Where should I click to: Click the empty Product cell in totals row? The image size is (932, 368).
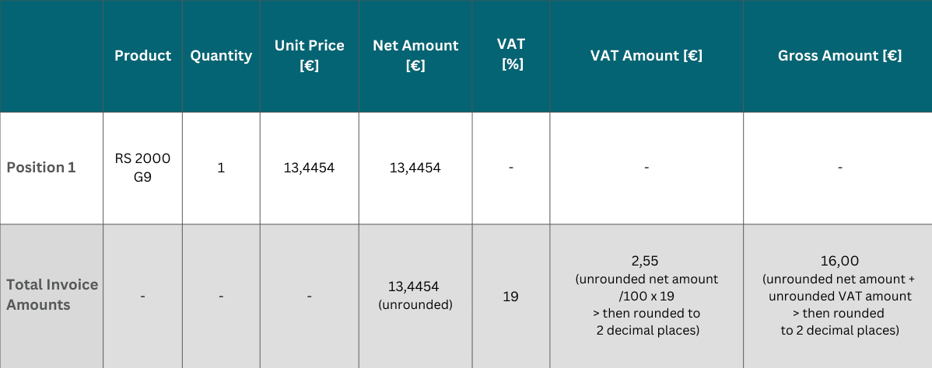[x=142, y=296]
